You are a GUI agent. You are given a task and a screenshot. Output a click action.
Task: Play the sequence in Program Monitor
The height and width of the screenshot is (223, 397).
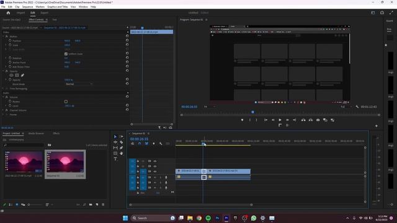pyautogui.click(x=280, y=120)
